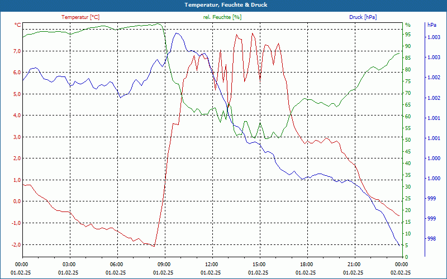The image size is (447, 279).
Task: Click humidity axis value '45'
Action: 408,152
